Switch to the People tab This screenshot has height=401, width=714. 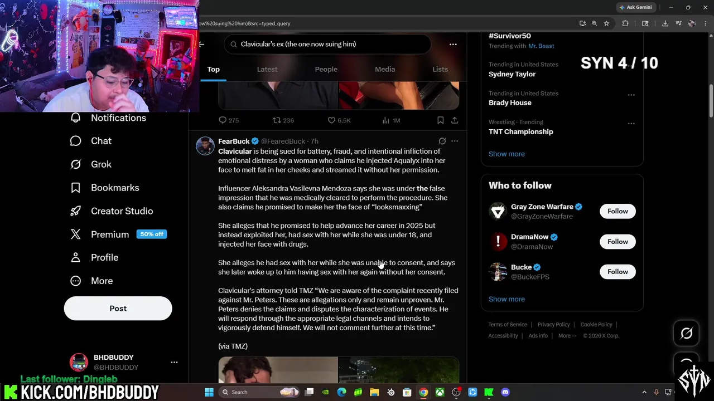(326, 69)
